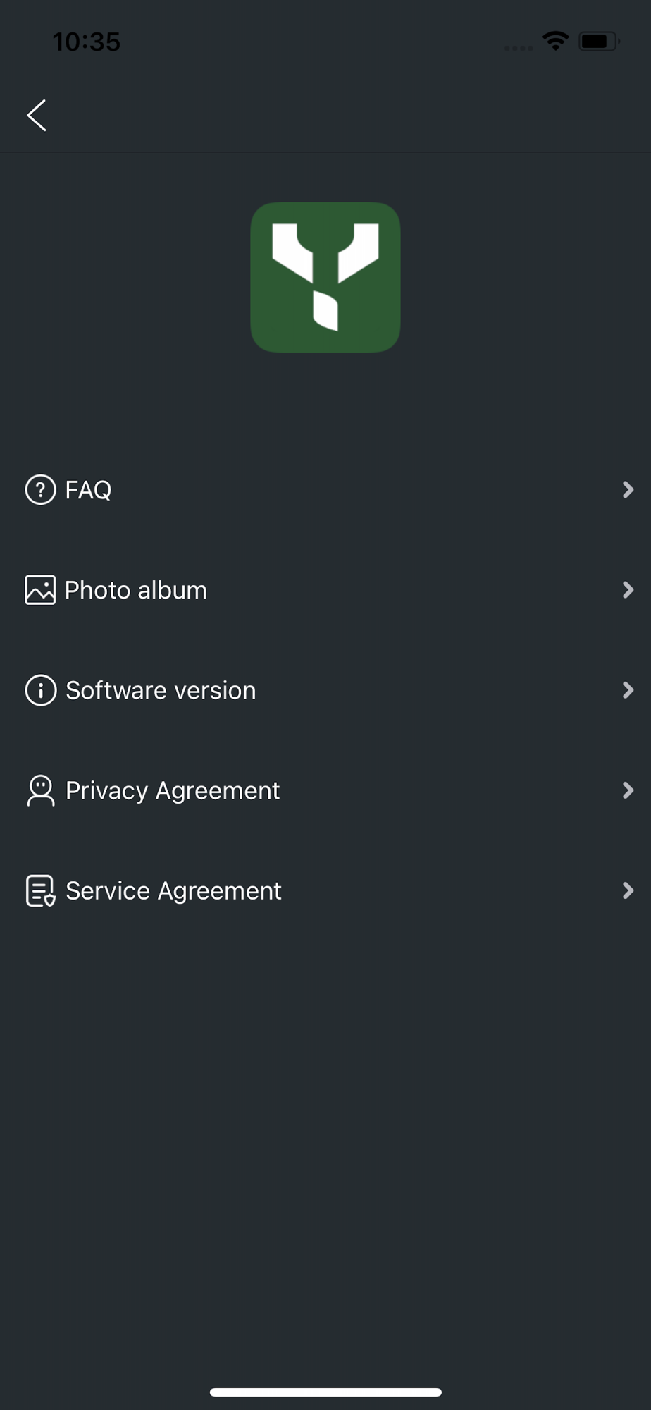
Task: Open the Privacy Agreement link
Action: [173, 791]
